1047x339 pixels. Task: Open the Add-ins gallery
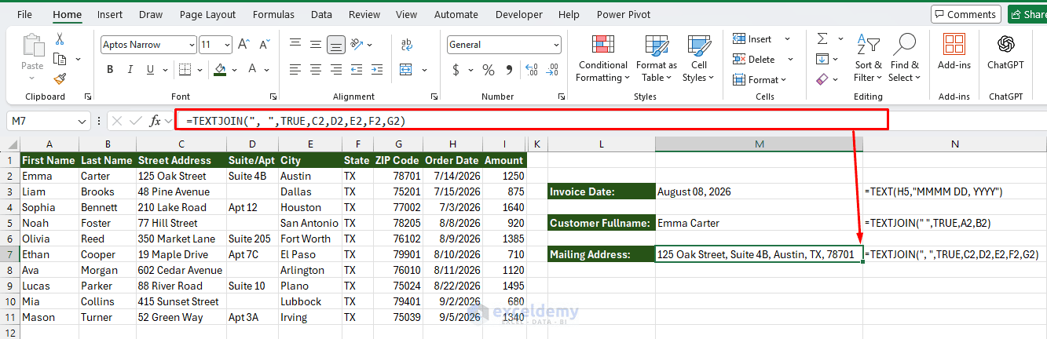coord(954,51)
